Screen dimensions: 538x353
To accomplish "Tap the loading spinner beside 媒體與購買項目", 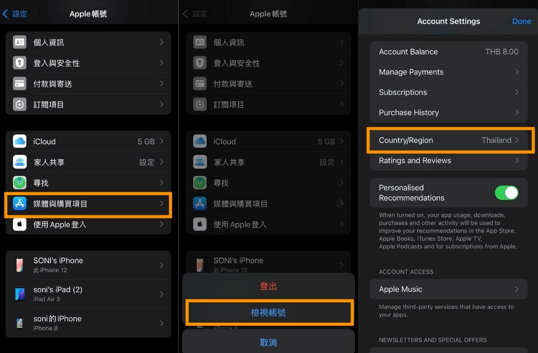I will tap(339, 203).
